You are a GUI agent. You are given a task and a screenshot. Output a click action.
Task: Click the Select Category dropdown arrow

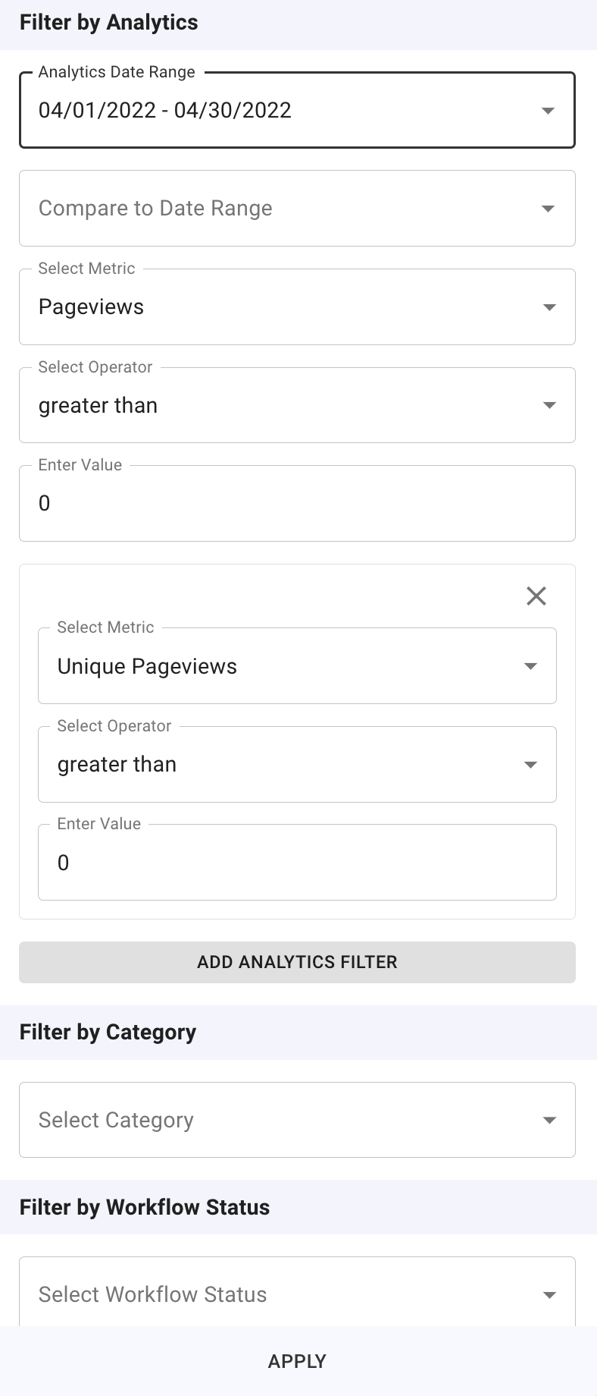click(x=549, y=1120)
